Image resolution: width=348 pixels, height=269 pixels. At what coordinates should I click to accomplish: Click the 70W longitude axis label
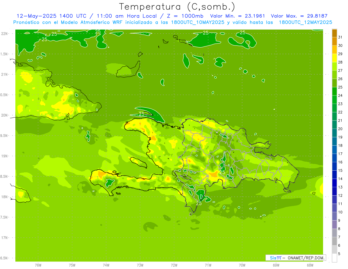pyautogui.click(x=242, y=265)
